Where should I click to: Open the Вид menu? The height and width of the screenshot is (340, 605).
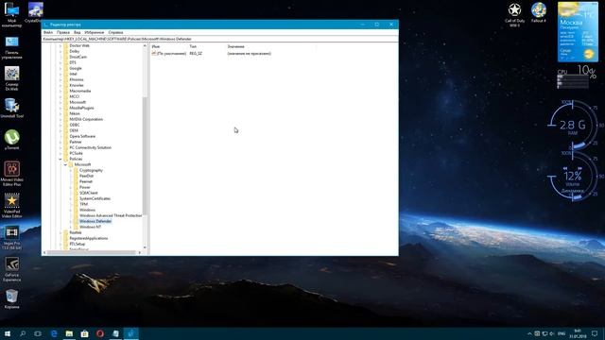click(x=78, y=32)
